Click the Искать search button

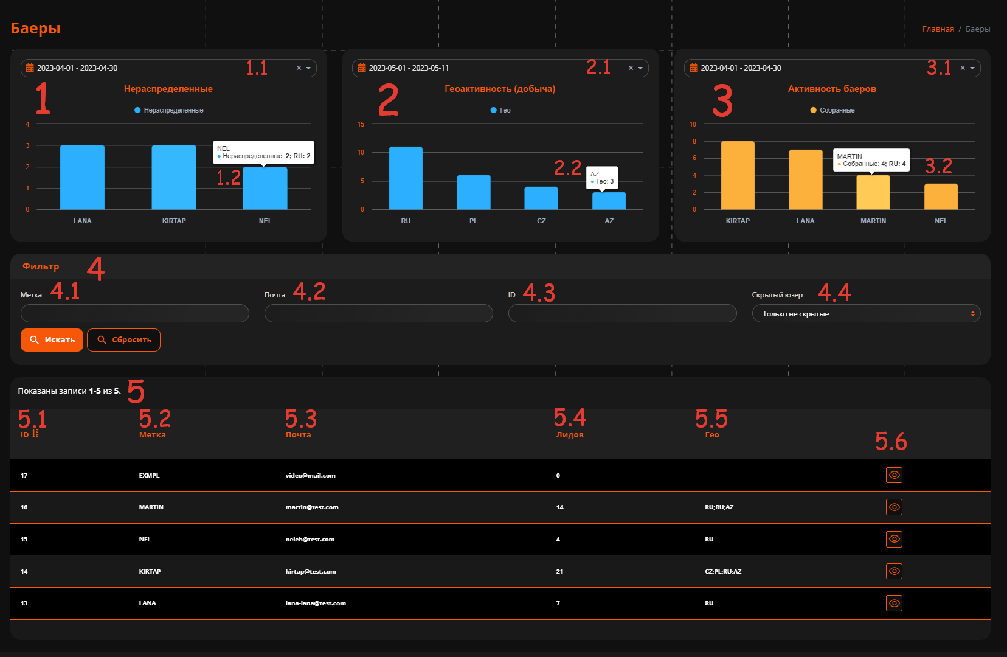52,340
